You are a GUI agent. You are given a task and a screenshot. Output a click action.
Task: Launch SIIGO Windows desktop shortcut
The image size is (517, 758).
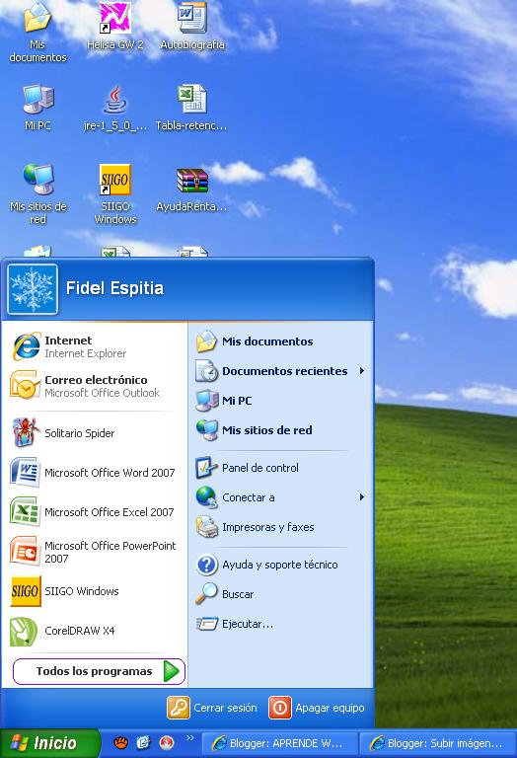(x=115, y=194)
